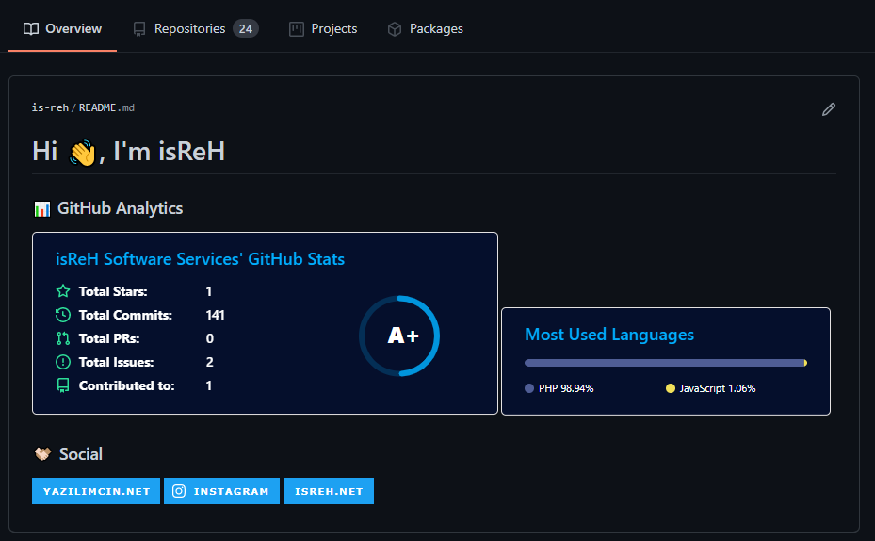Switch to the Repositories tab

[195, 29]
